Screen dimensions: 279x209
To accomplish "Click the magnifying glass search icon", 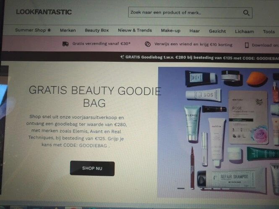I will tap(246, 13).
